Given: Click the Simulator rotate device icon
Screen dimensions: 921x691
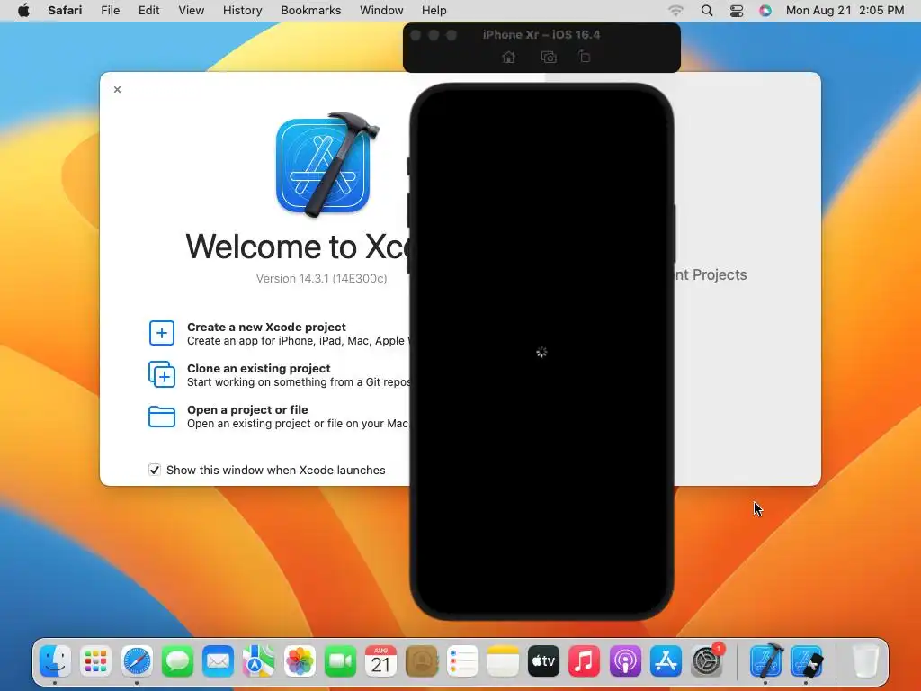Looking at the screenshot, I should pos(585,57).
